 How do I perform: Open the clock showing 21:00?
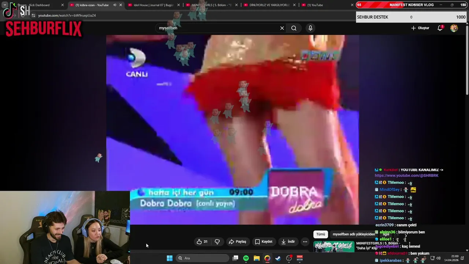451,258
